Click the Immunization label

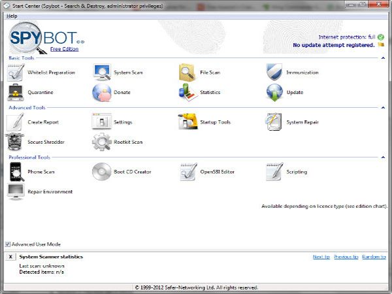point(302,73)
